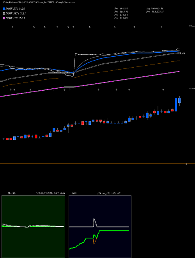The image size is (195, 258).
Task: Select the 'DOW PT: 2.51' legend text
Action: 15,18
